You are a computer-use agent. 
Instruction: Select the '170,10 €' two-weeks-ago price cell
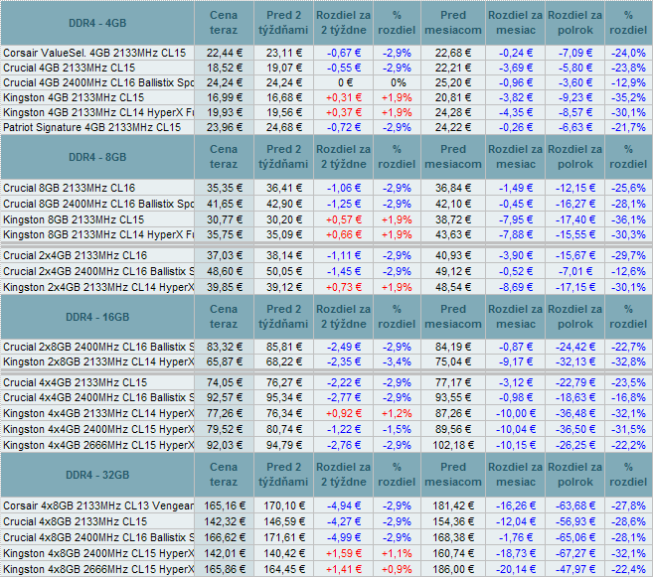coord(284,505)
